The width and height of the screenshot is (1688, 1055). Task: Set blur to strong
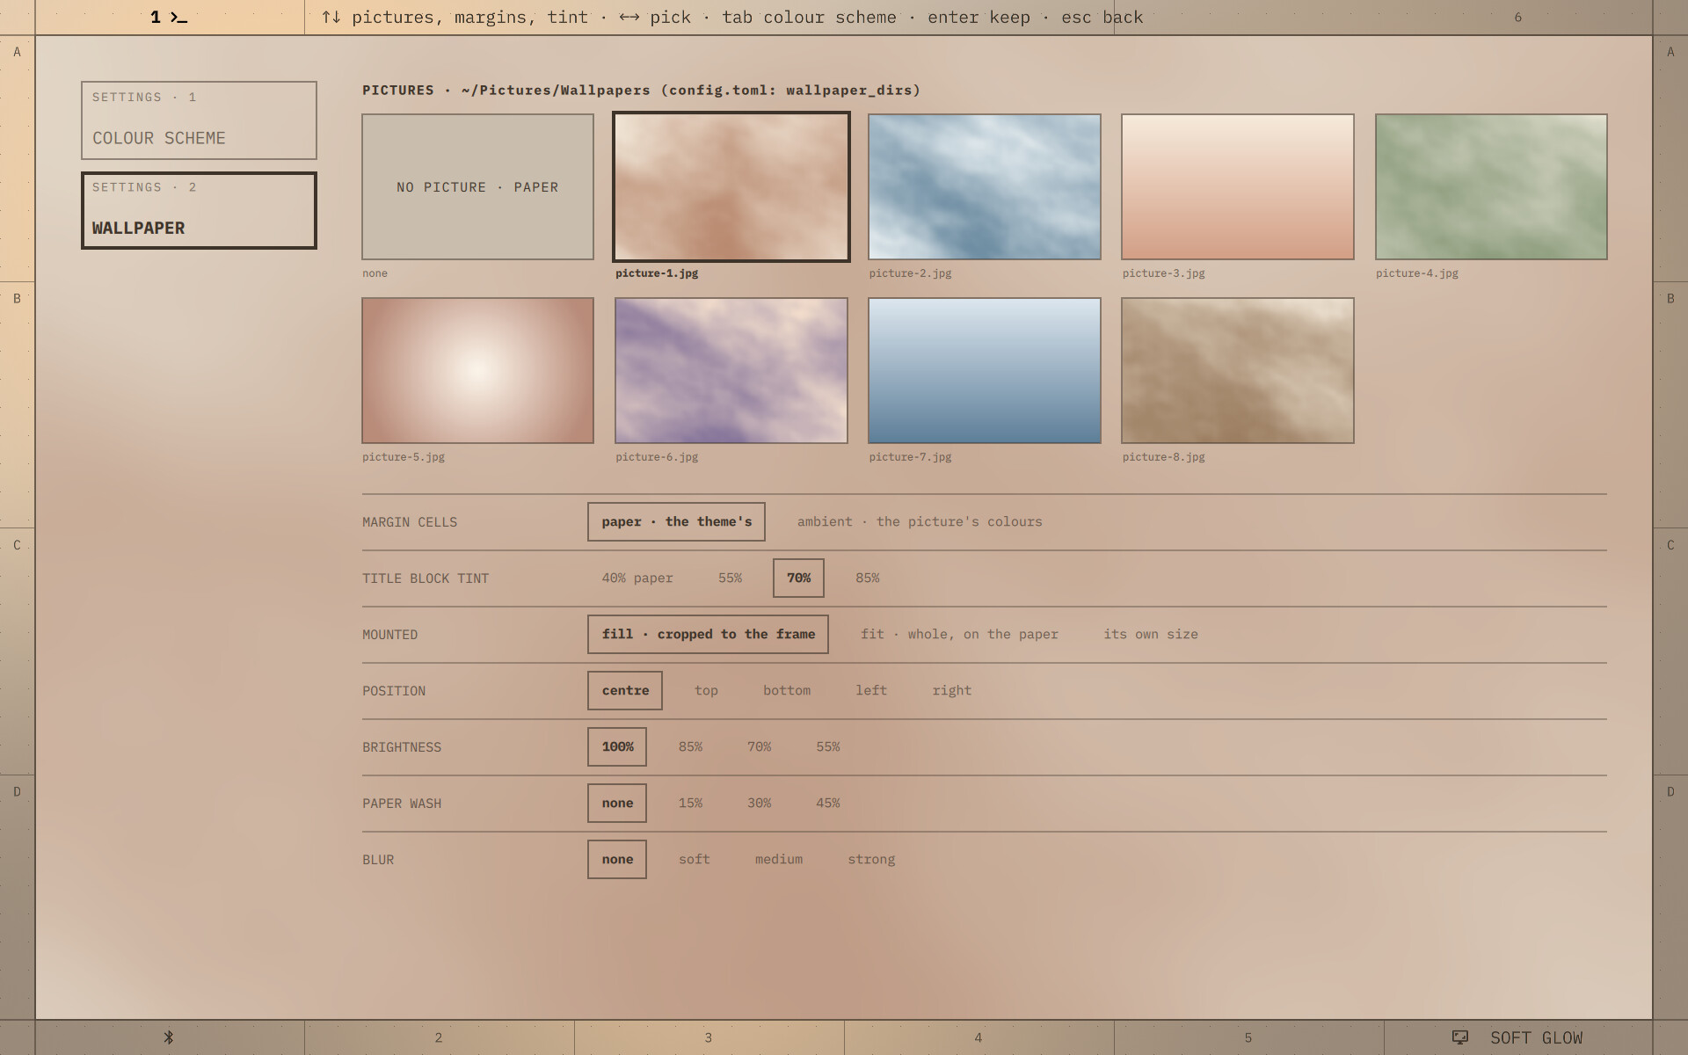click(871, 859)
